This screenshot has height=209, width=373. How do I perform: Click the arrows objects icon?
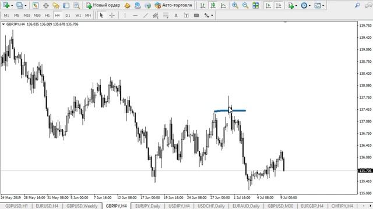[207, 16]
